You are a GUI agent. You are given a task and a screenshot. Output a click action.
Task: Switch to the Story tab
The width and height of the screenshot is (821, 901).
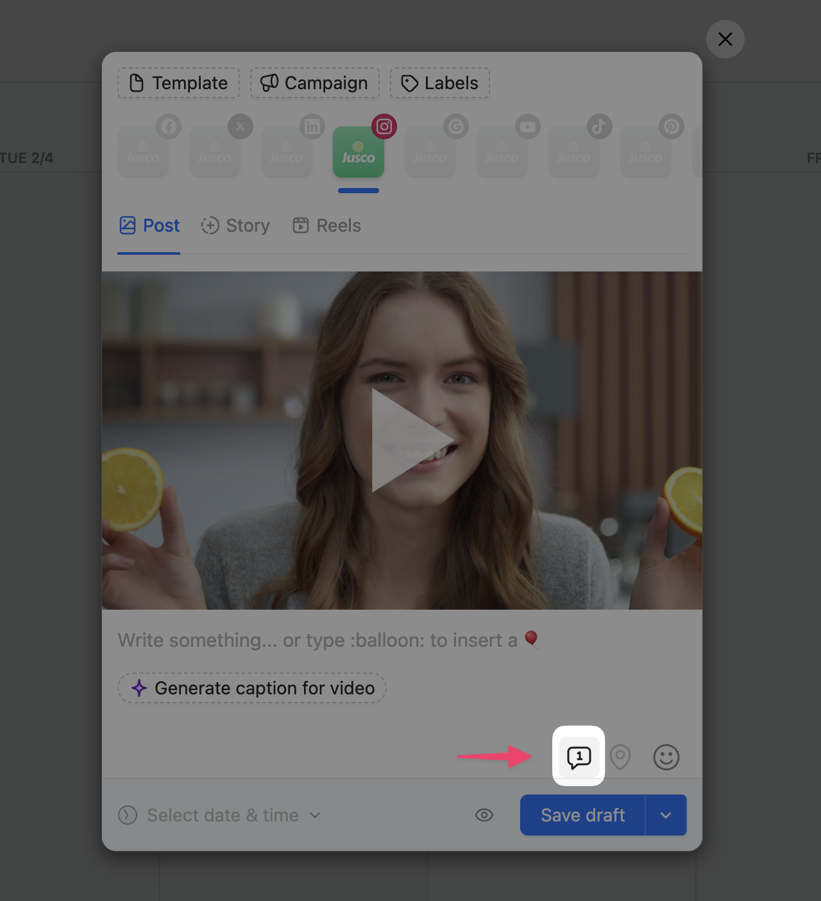pos(235,226)
